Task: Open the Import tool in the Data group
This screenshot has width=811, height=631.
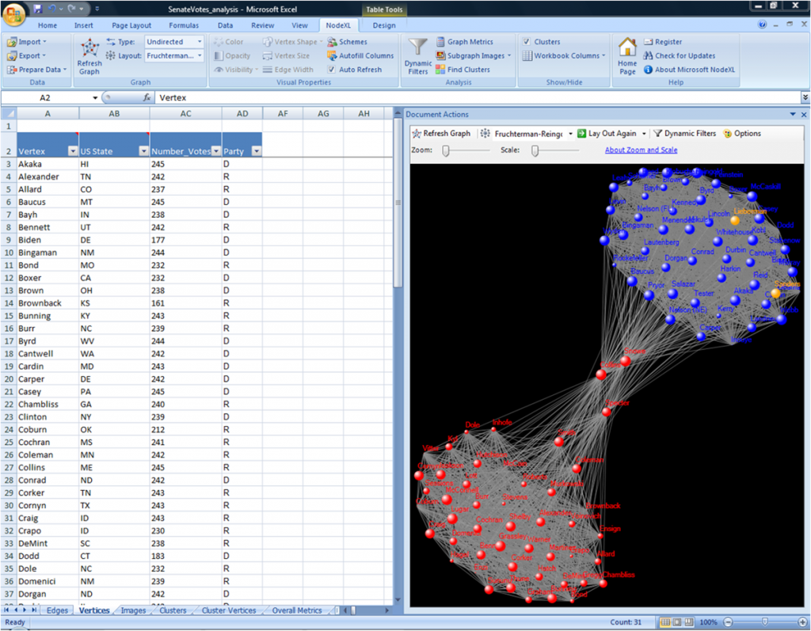Action: (25, 41)
